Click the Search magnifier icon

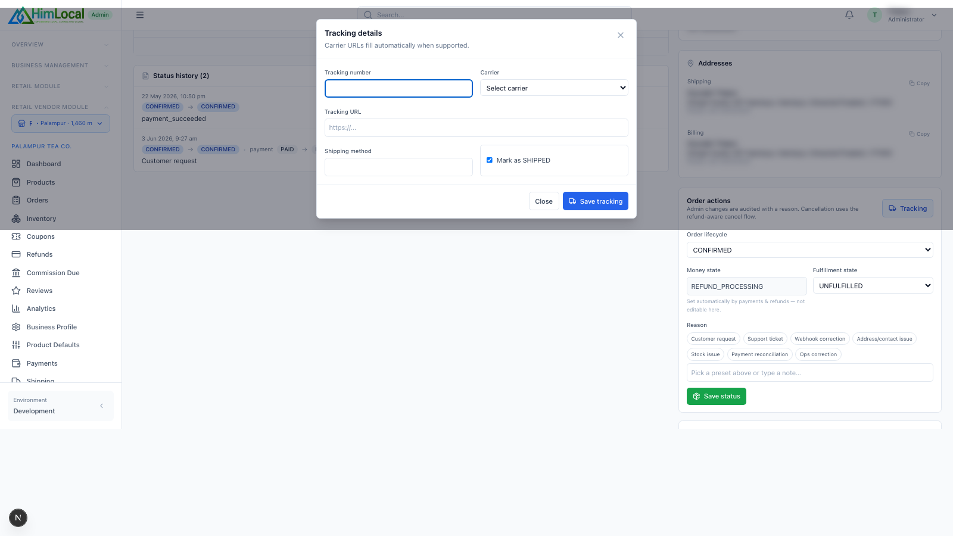coord(368,15)
